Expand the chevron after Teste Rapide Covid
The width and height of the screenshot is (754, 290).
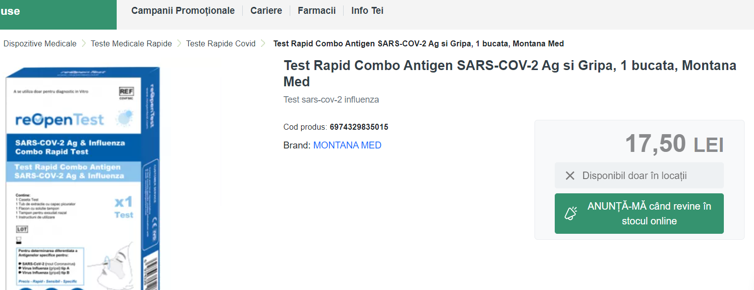263,43
